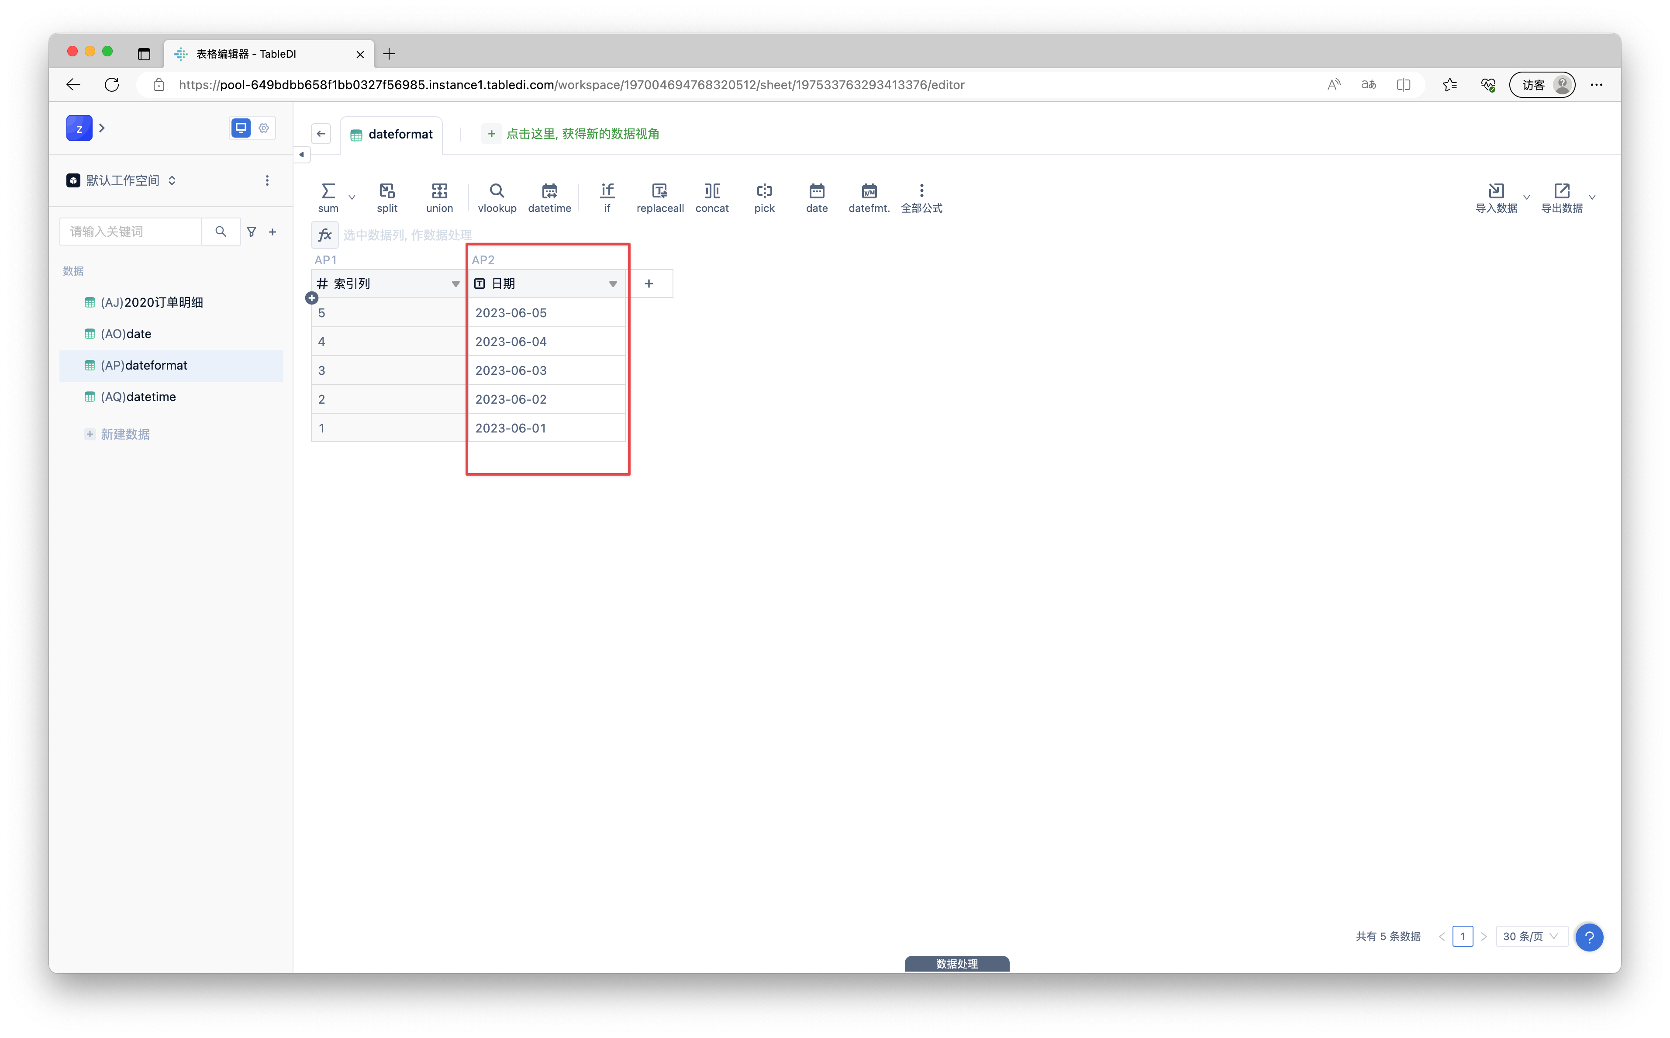
Task: Expand the 导出数据 dropdown arrow
Action: (x=1592, y=198)
